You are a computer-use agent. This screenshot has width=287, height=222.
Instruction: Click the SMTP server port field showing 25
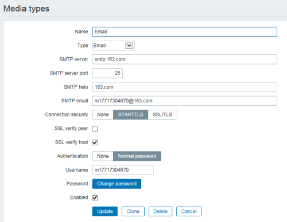[x=107, y=73]
